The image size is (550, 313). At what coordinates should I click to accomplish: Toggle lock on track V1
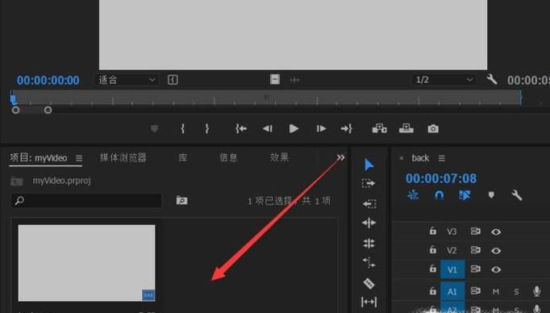coord(433,269)
